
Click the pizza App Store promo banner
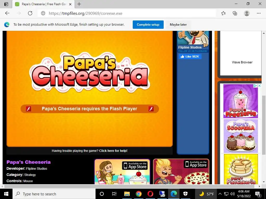pyautogui.click(x=181, y=172)
